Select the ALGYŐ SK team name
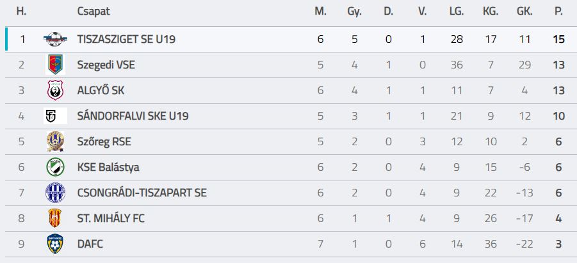The height and width of the screenshot is (263, 577). (x=101, y=90)
